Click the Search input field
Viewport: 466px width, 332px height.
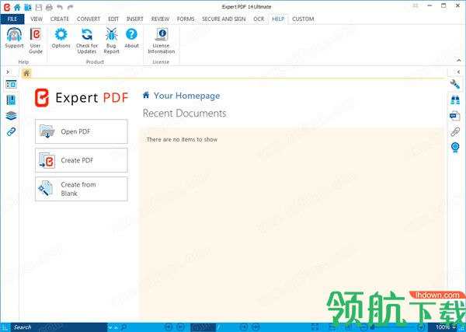[x=59, y=327]
